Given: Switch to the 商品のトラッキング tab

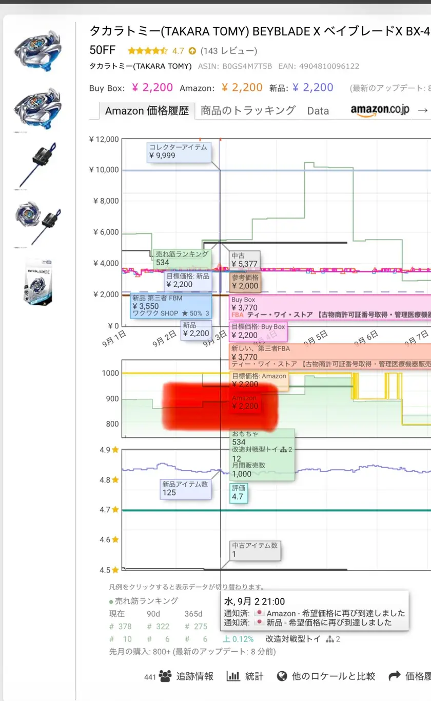Looking at the screenshot, I should (x=248, y=110).
